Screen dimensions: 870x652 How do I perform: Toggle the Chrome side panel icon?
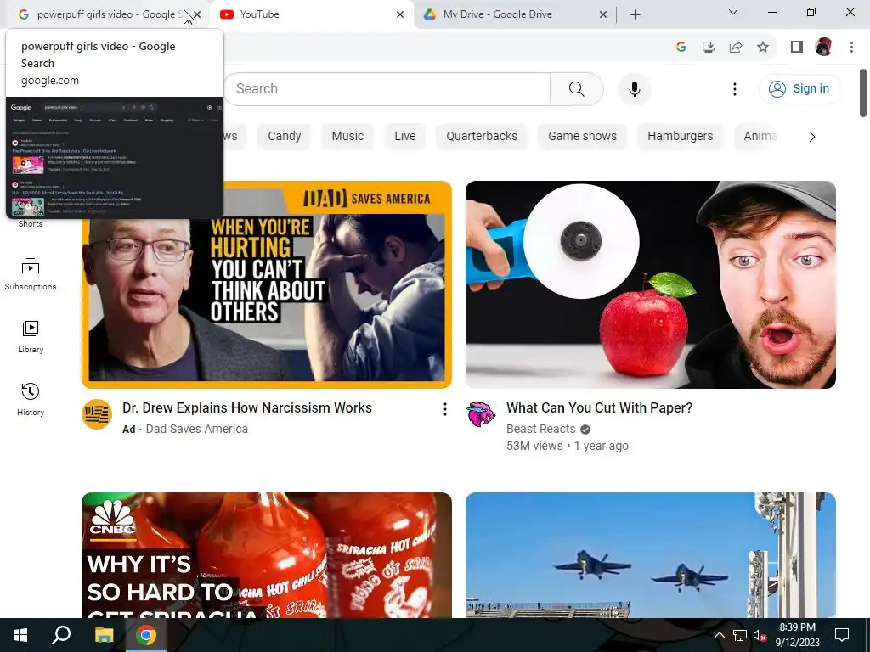797,48
